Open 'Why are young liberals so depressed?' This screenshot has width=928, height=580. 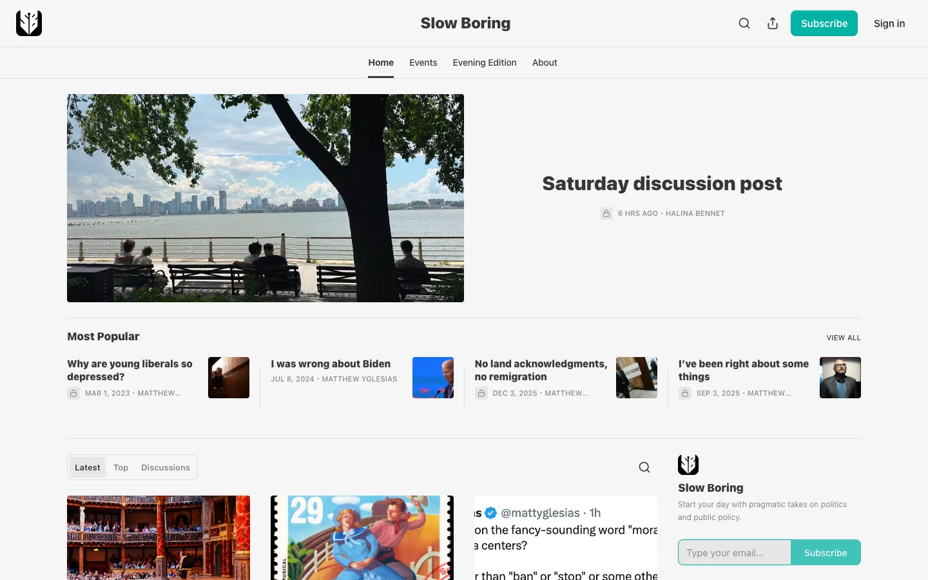(130, 370)
